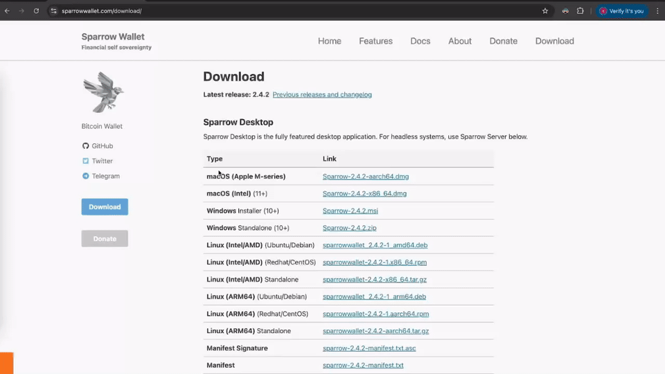
Task: Click the site information icon in address bar
Action: (53, 11)
